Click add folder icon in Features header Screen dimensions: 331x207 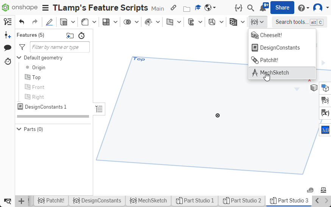click(70, 36)
